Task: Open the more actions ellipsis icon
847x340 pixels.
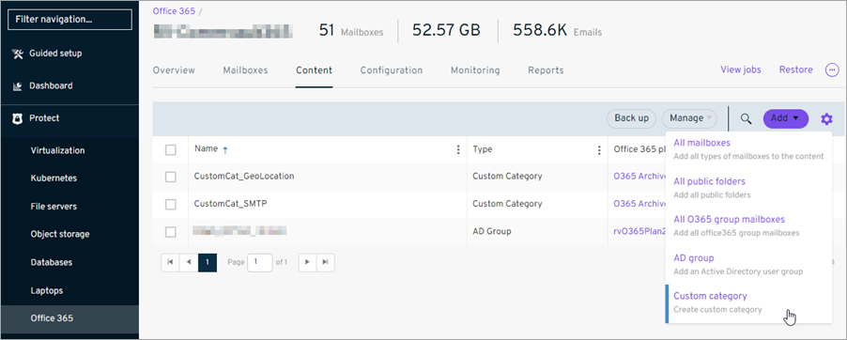Action: 832,70
